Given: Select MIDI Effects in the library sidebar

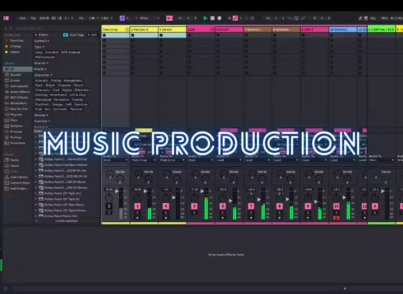Looking at the screenshot, I should (19, 97).
